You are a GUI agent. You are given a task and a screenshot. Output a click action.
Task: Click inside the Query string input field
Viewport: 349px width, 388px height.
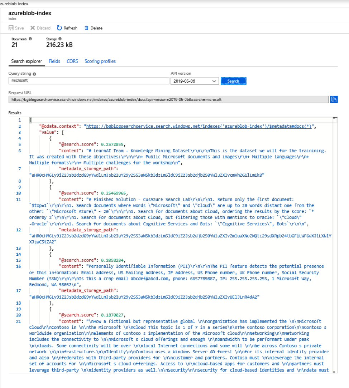90,80
